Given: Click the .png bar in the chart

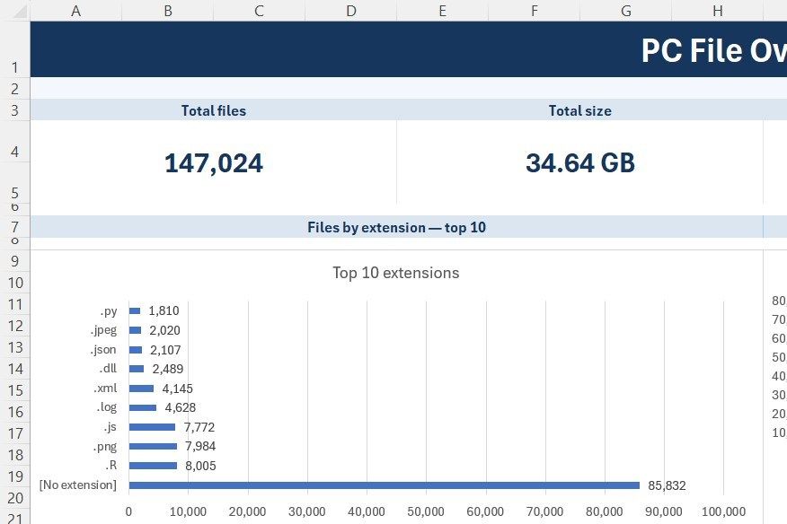Looking at the screenshot, I should pyautogui.click(x=153, y=446).
